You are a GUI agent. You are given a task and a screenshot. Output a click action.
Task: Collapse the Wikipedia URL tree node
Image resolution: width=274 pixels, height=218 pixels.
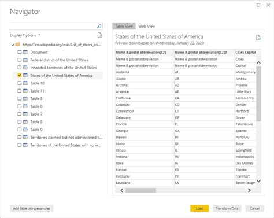click(x=13, y=45)
